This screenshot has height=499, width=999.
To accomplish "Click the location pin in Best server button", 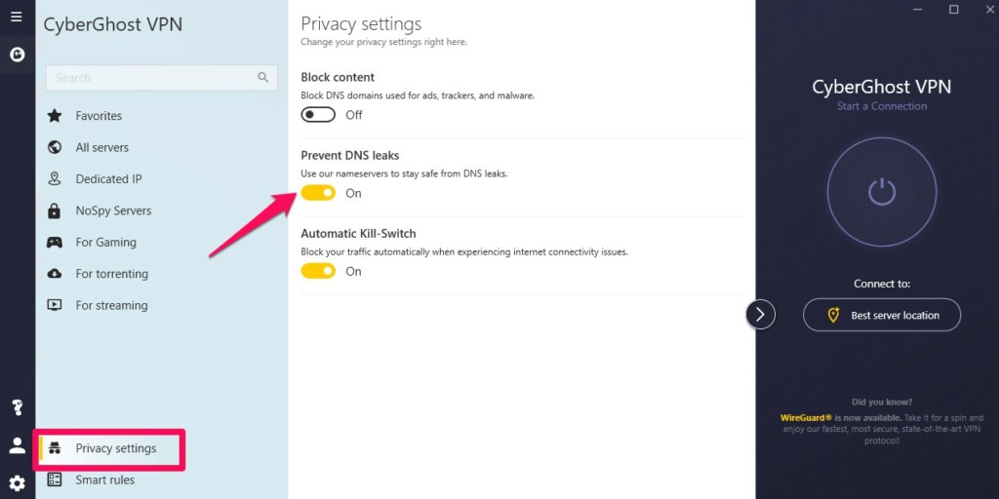I will click(833, 315).
